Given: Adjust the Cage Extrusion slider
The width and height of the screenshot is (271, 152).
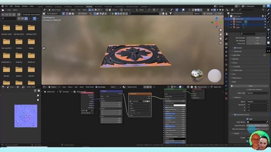Looking at the screenshot, I should pyautogui.click(x=257, y=126).
